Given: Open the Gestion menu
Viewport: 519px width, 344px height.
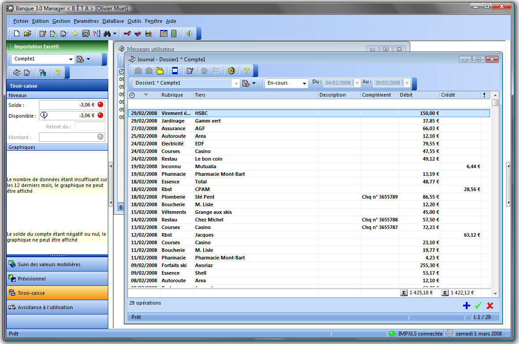Looking at the screenshot, I should [x=61, y=21].
